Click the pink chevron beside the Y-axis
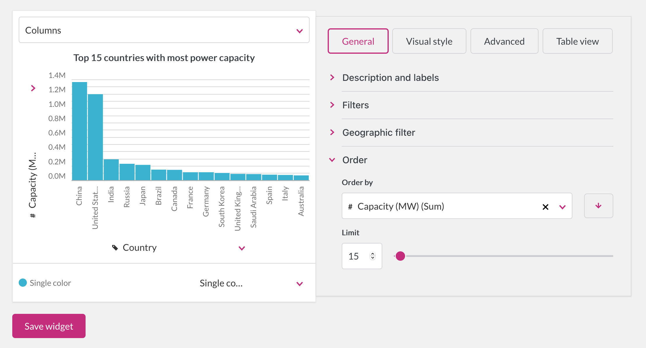The image size is (646, 348). (33, 88)
